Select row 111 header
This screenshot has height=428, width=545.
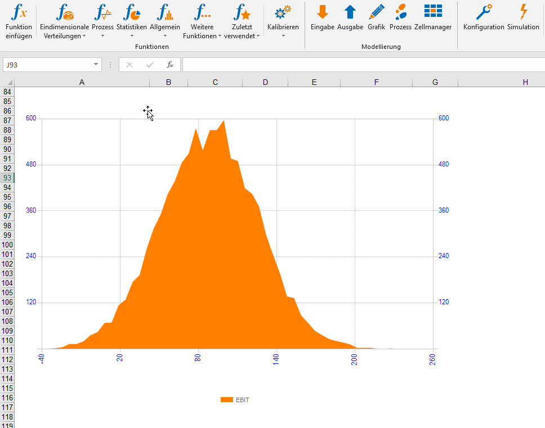click(7, 350)
